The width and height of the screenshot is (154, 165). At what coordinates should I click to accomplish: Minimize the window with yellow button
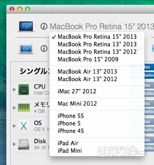[x=20, y=9]
